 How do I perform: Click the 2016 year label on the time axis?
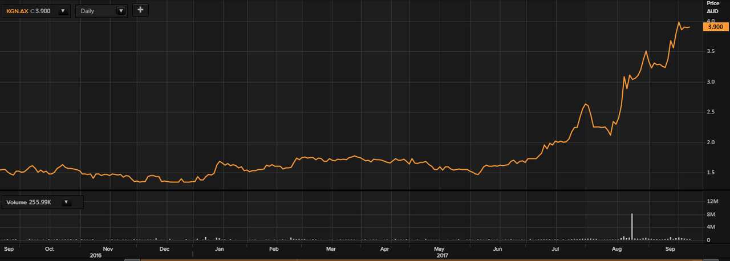pyautogui.click(x=96, y=256)
